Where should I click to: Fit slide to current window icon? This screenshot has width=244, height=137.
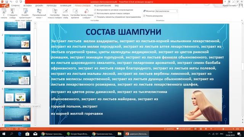[x=242, y=129]
